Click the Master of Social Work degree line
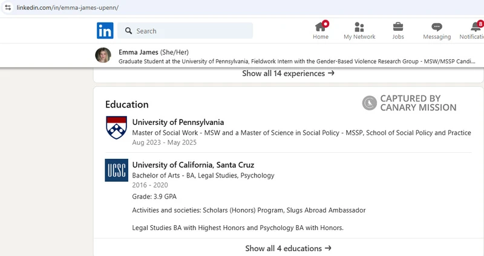Screen dimensions: 484x256 (x=301, y=133)
